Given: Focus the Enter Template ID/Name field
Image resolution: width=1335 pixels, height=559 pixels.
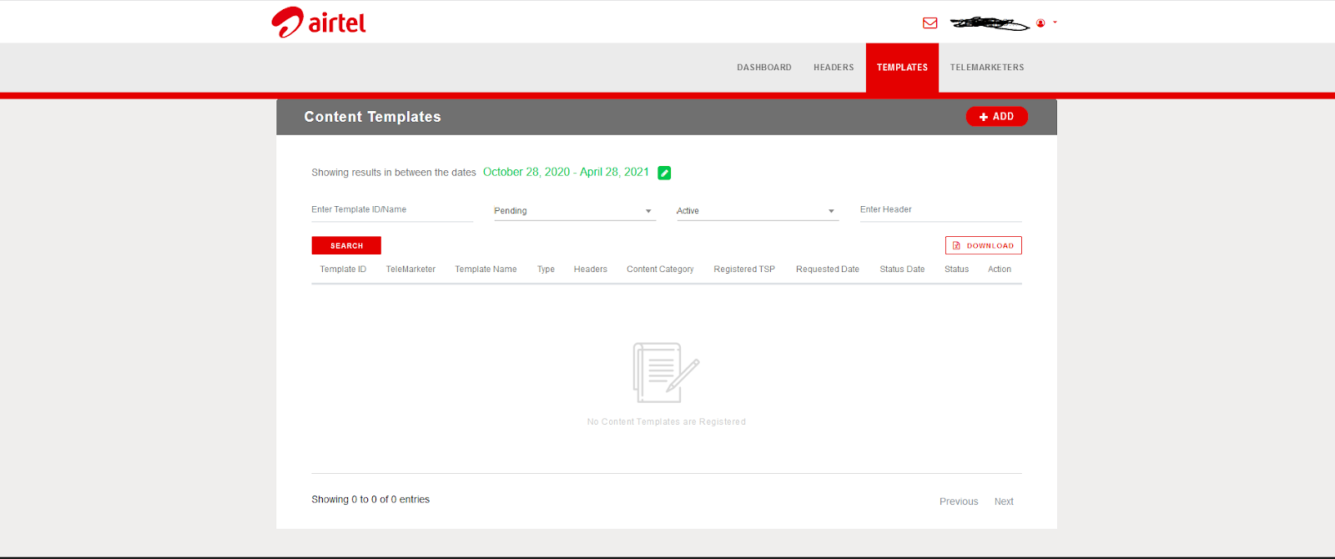Looking at the screenshot, I should 392,210.
